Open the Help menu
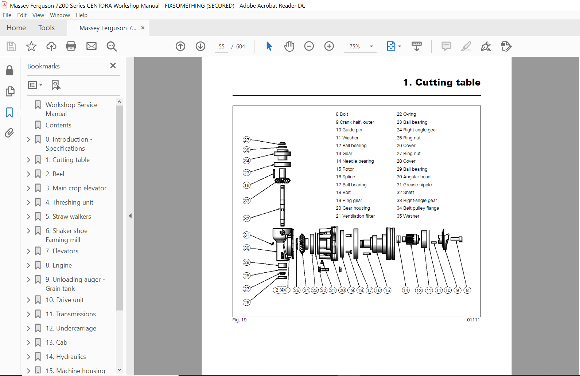The width and height of the screenshot is (580, 376). [x=82, y=15]
